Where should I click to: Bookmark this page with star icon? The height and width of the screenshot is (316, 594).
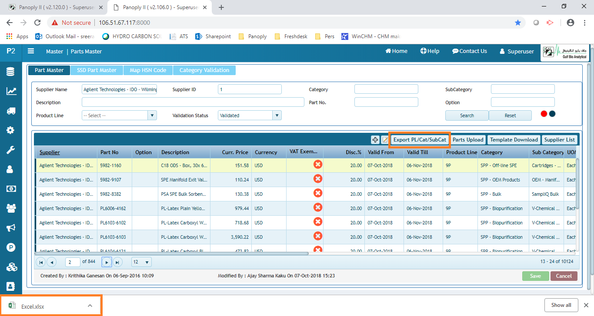[x=518, y=23]
